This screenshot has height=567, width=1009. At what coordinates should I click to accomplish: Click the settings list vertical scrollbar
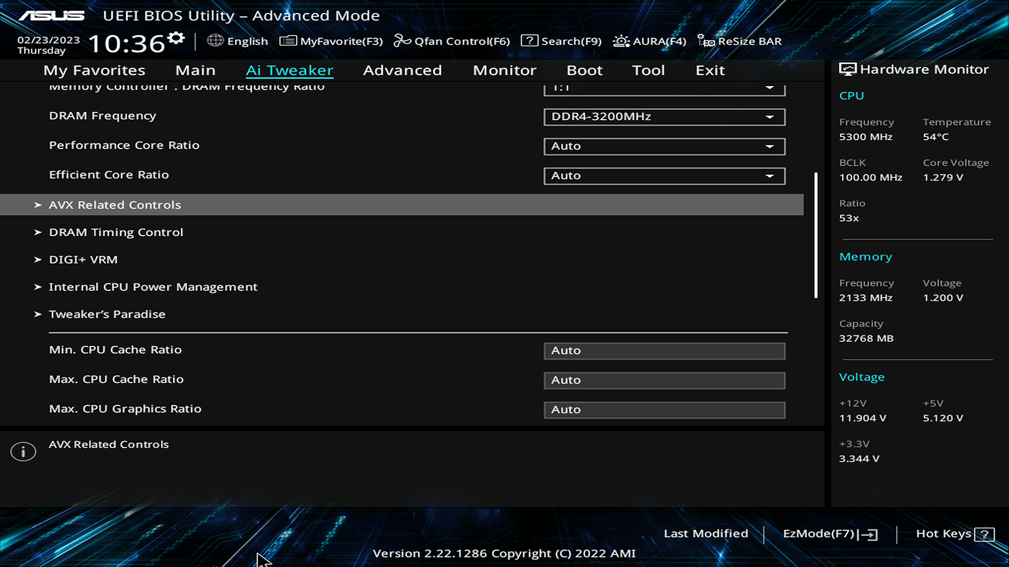click(816, 235)
